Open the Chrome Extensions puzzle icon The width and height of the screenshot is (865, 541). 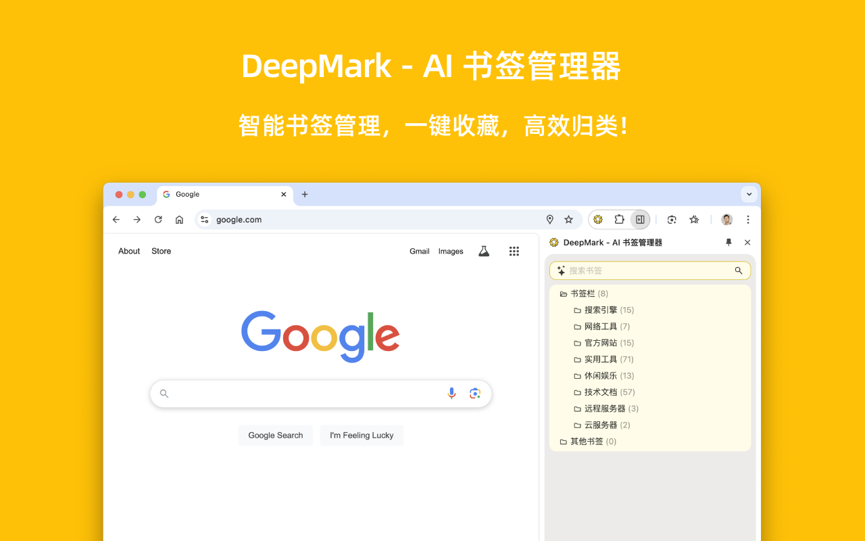point(618,219)
